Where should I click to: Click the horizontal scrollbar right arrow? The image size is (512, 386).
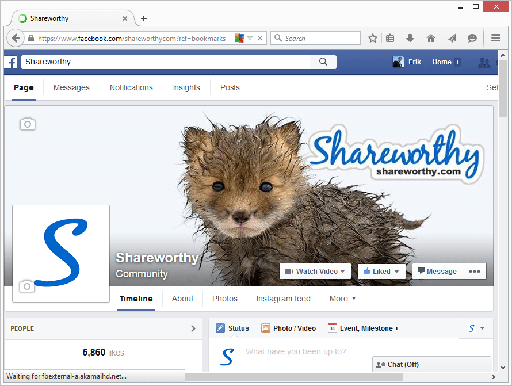coord(494,377)
